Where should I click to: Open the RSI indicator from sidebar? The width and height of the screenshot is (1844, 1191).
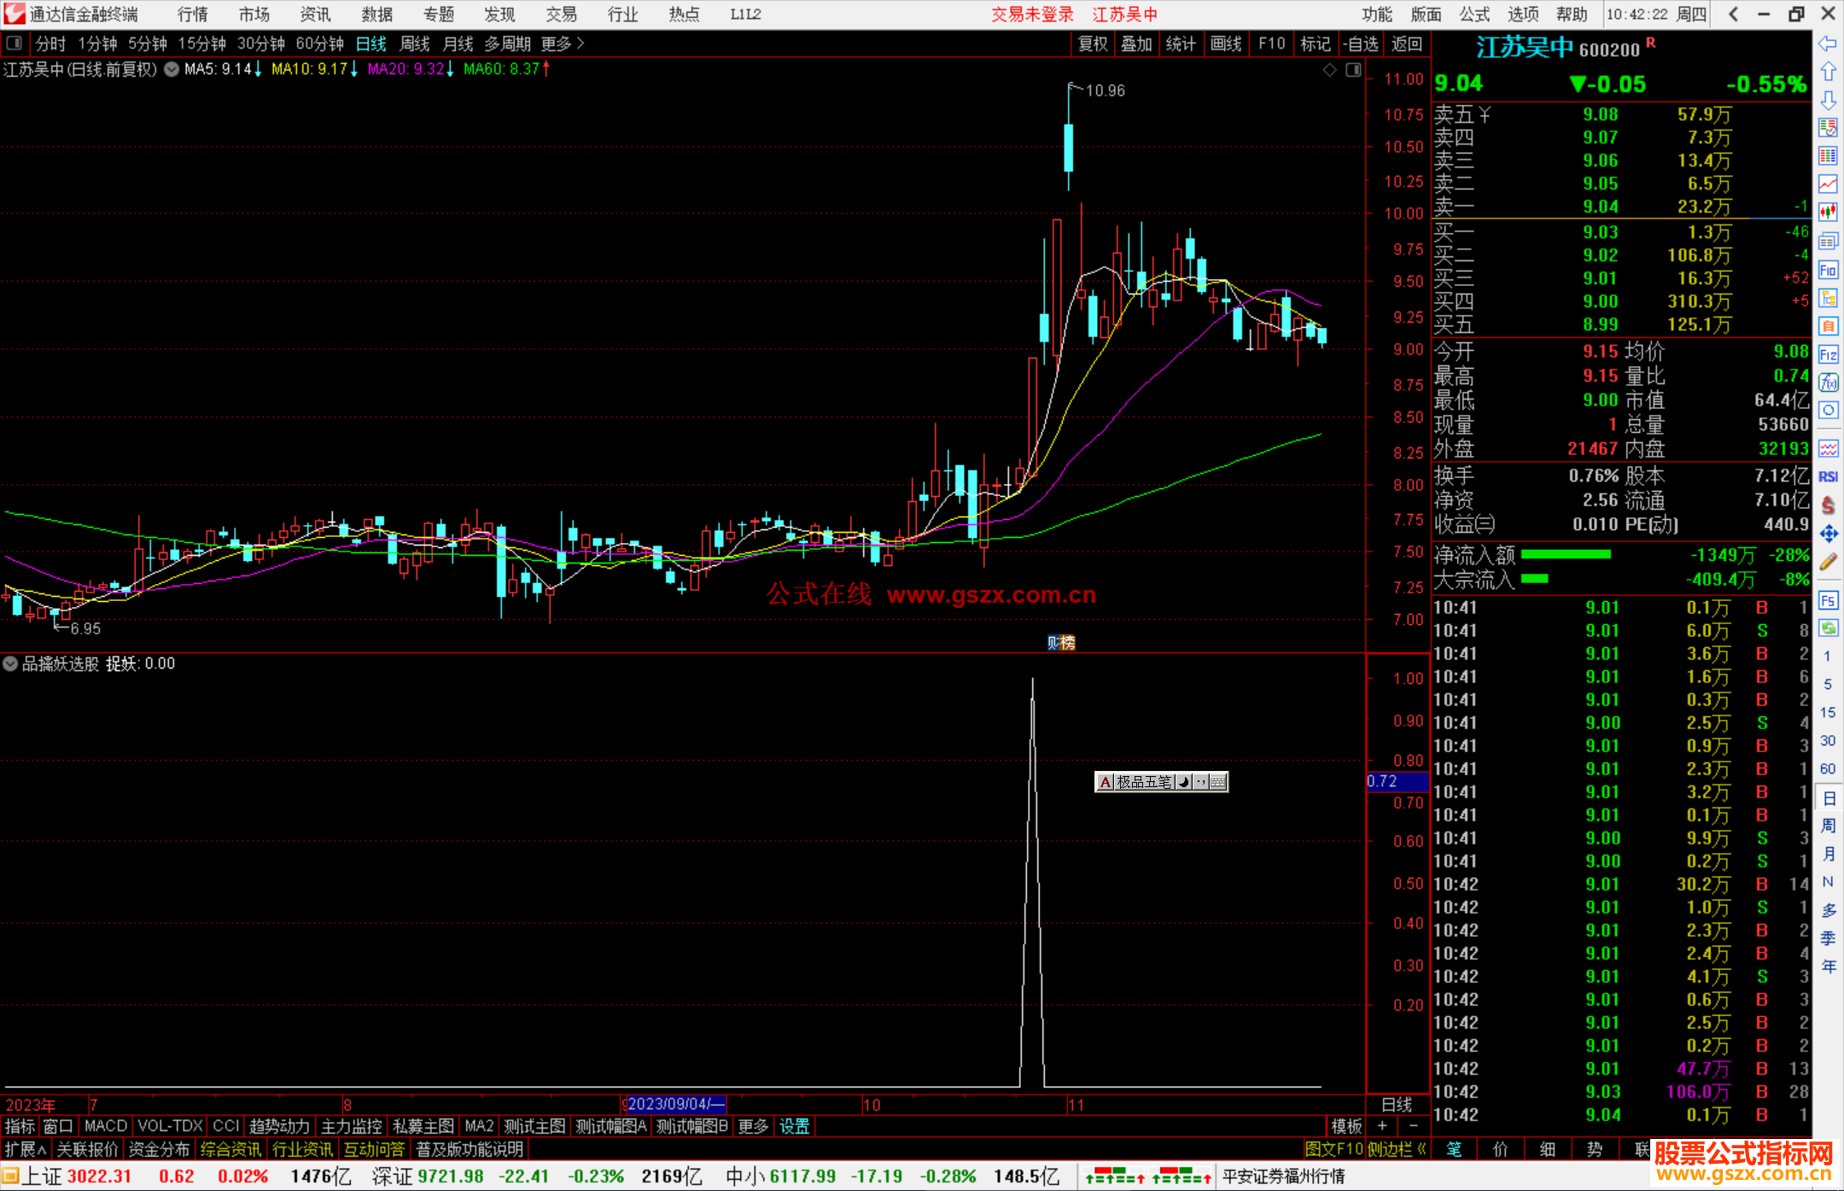click(x=1828, y=476)
